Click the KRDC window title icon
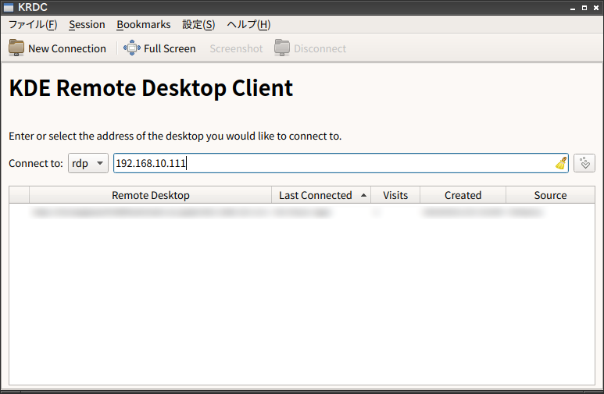This screenshot has height=394, width=604. pyautogui.click(x=9, y=7)
